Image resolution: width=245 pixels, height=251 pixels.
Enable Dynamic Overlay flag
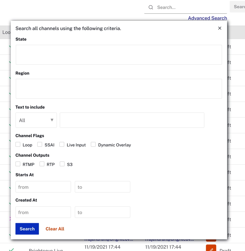point(93,145)
